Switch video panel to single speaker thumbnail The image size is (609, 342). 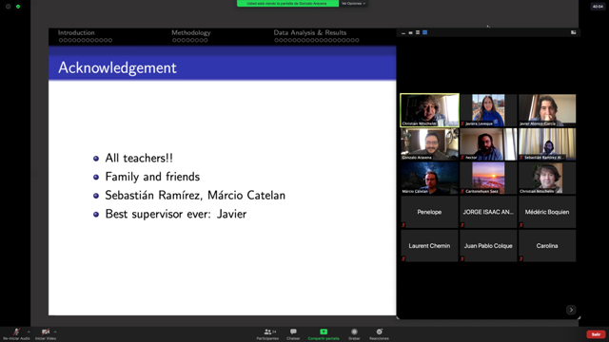point(410,33)
